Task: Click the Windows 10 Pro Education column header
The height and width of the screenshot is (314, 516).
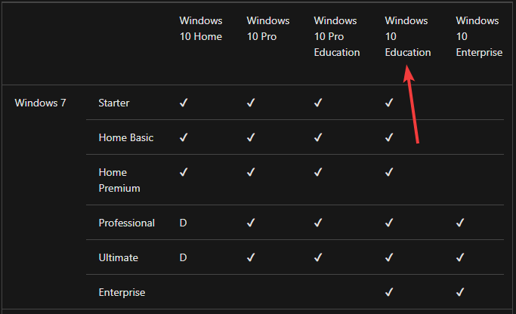Action: pyautogui.click(x=337, y=36)
